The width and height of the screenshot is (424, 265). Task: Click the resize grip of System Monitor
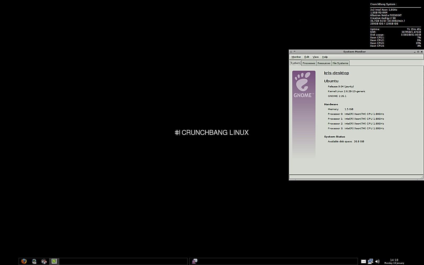pos(422,177)
